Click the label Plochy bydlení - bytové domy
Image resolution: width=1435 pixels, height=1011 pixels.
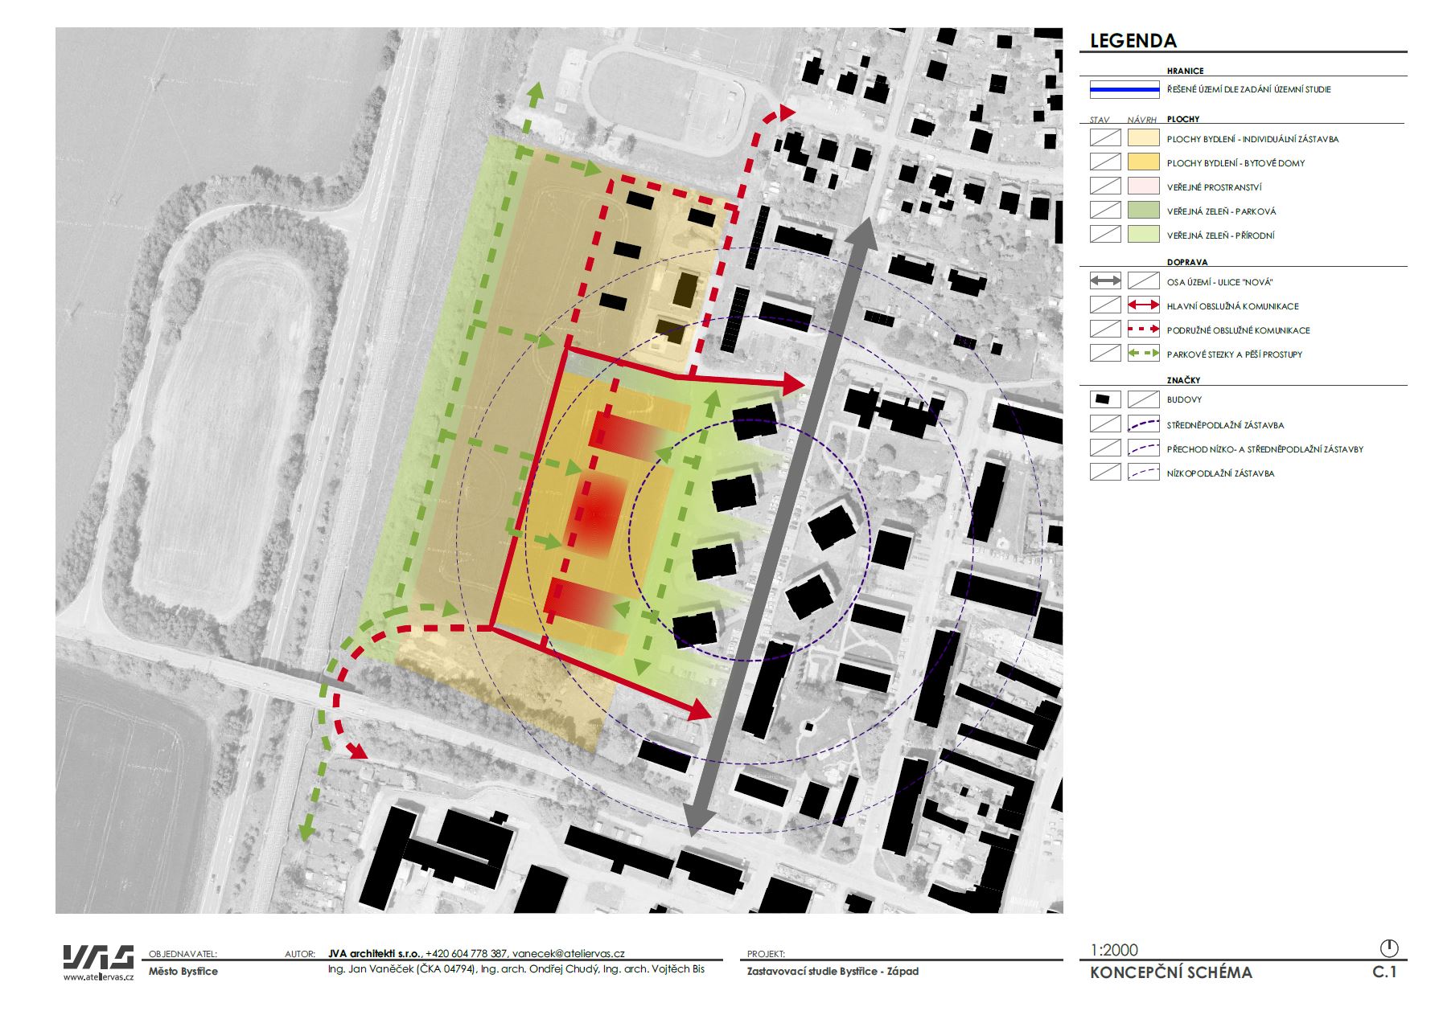(x=1236, y=163)
